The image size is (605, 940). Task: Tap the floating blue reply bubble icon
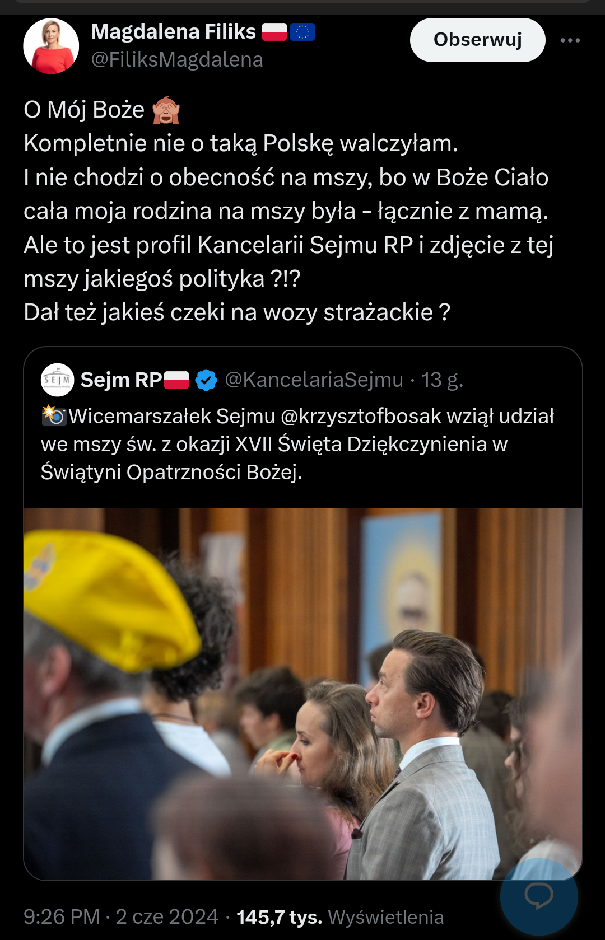539,896
